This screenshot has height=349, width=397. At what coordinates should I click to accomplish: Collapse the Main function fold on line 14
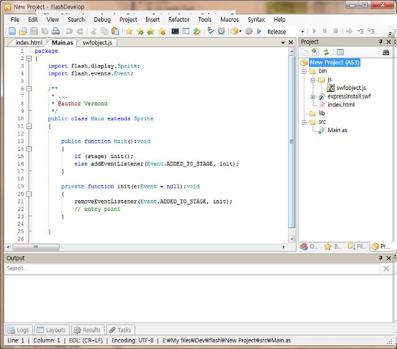click(29, 149)
